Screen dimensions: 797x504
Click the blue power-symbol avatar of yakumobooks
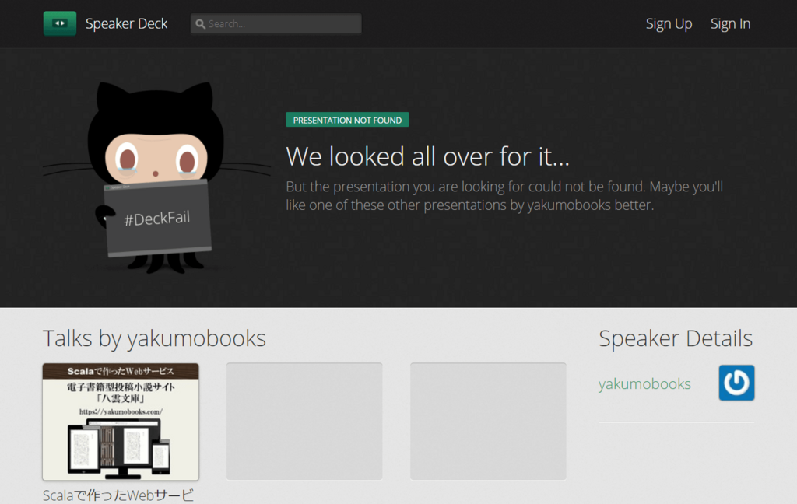click(736, 383)
